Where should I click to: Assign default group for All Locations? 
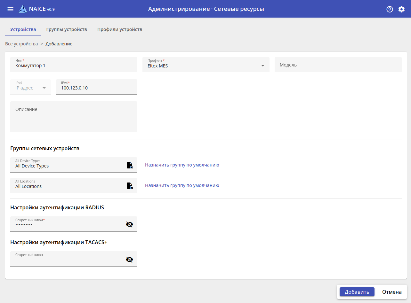pyautogui.click(x=182, y=185)
